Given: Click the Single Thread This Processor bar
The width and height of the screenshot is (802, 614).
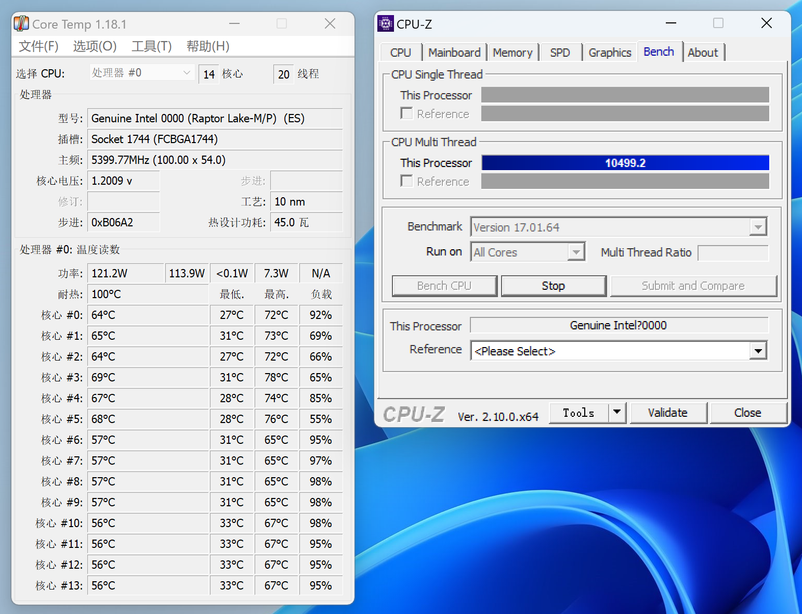Looking at the screenshot, I should [x=625, y=95].
